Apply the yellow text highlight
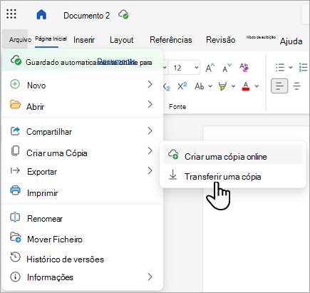This screenshot has width=310, height=293. (x=222, y=86)
